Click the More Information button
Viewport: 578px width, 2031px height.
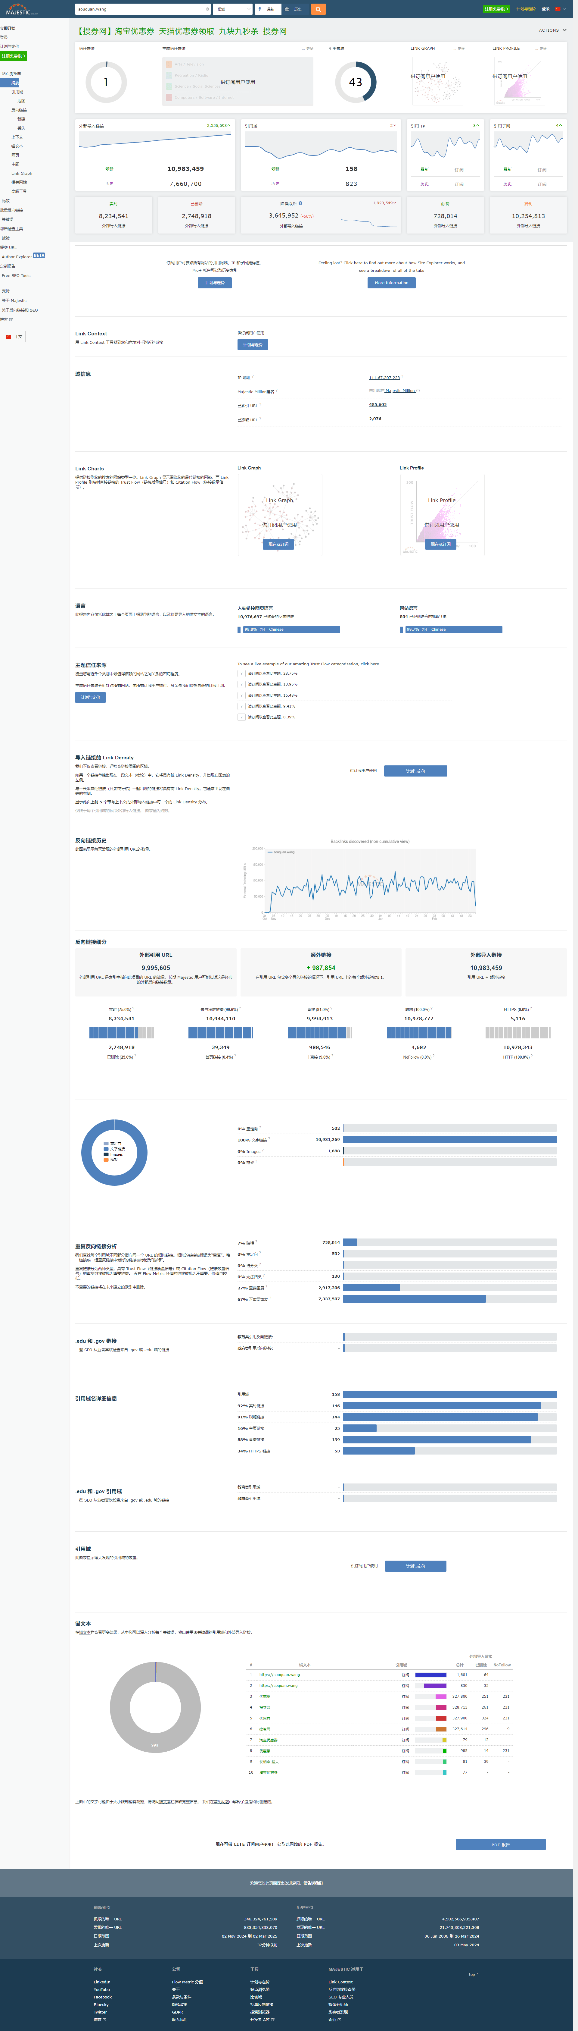click(391, 282)
